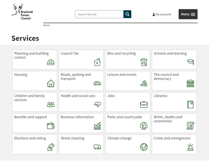Open the Council Tax tile

81,59
